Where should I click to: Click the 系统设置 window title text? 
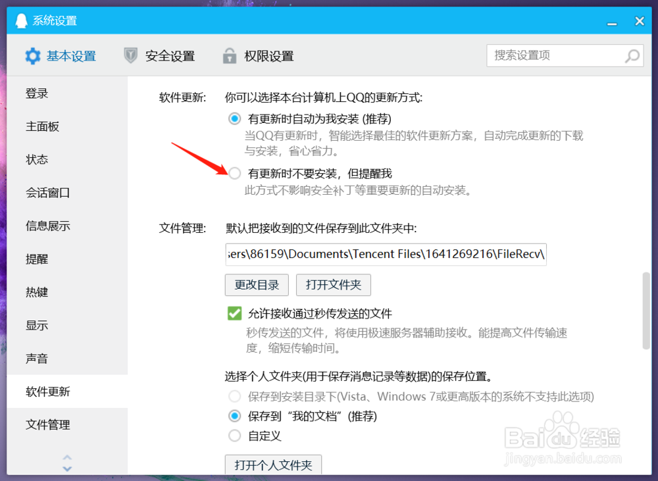(x=55, y=20)
